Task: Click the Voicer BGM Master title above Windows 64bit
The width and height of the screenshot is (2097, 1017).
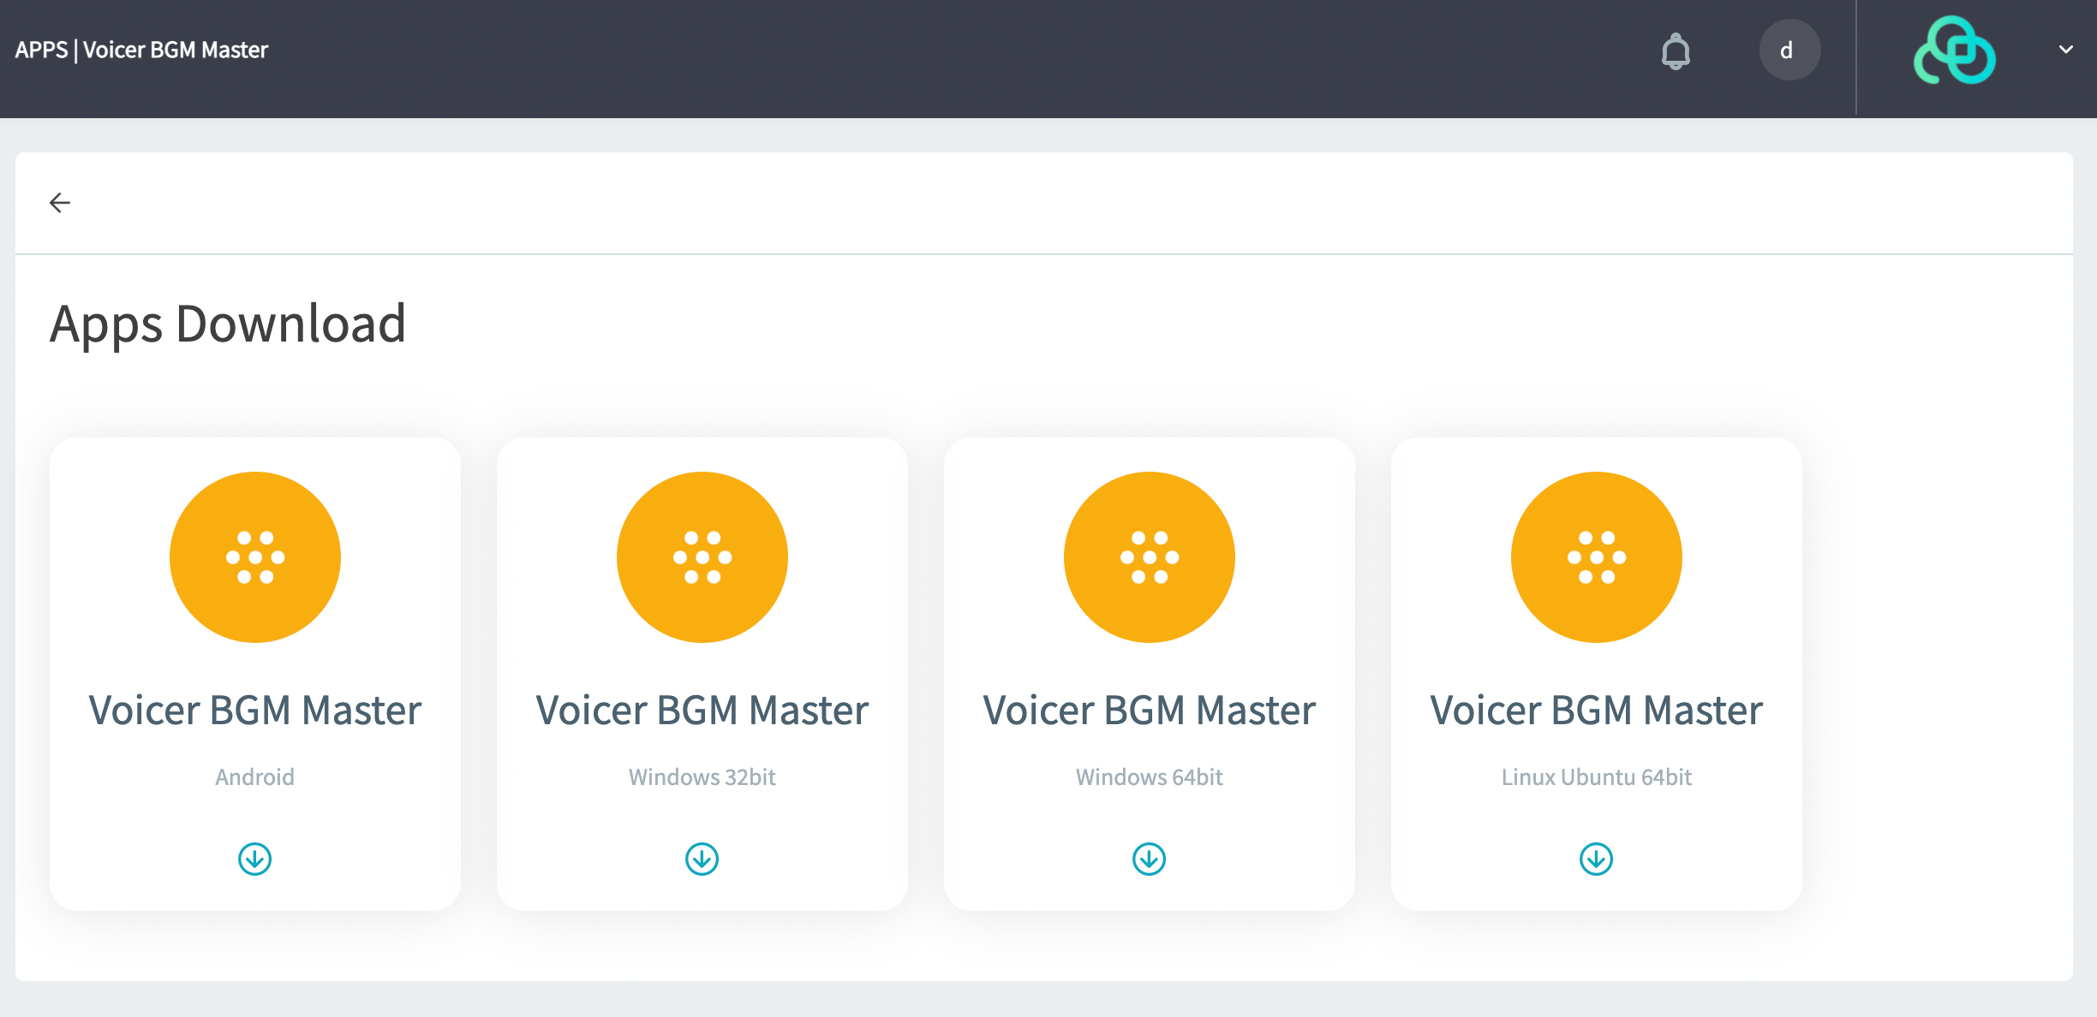Action: pyautogui.click(x=1149, y=711)
